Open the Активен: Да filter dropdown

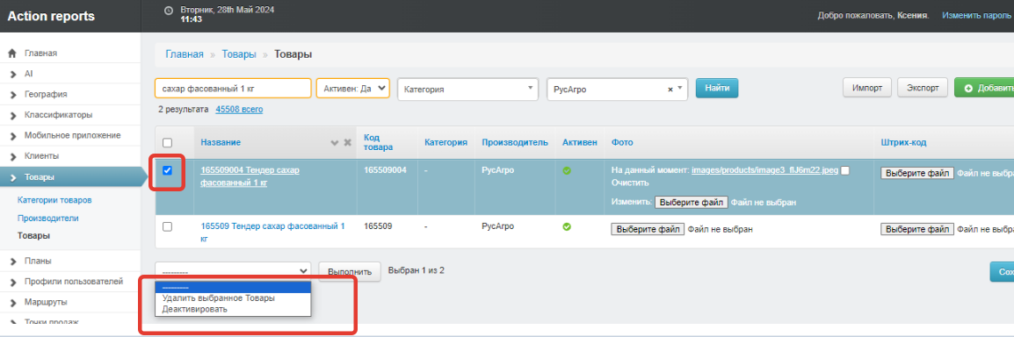tap(353, 89)
